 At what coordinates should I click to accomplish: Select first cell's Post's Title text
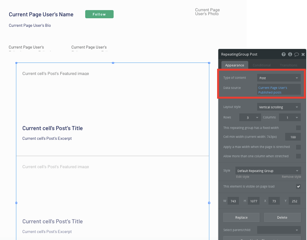pyautogui.click(x=53, y=128)
